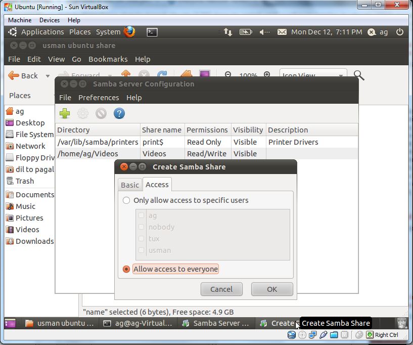Click the VirtualBox network status icon

[x=312, y=335]
